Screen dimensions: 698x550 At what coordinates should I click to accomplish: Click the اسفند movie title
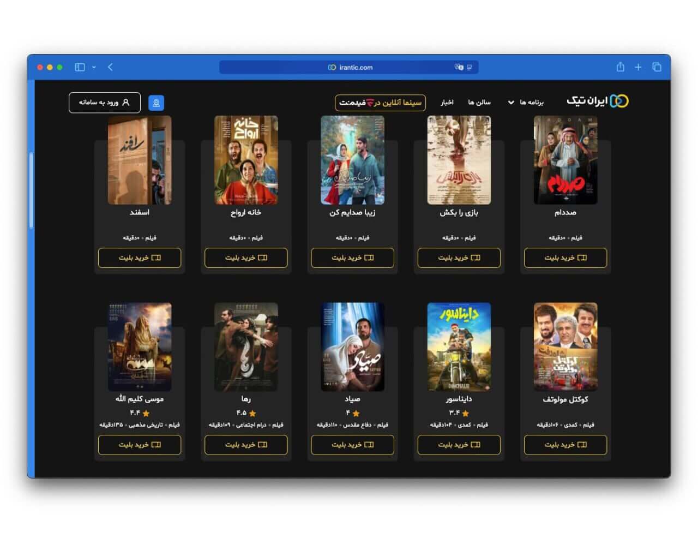click(140, 212)
